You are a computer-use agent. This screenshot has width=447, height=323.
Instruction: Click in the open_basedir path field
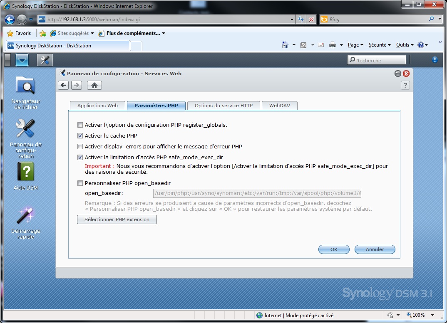point(258,193)
